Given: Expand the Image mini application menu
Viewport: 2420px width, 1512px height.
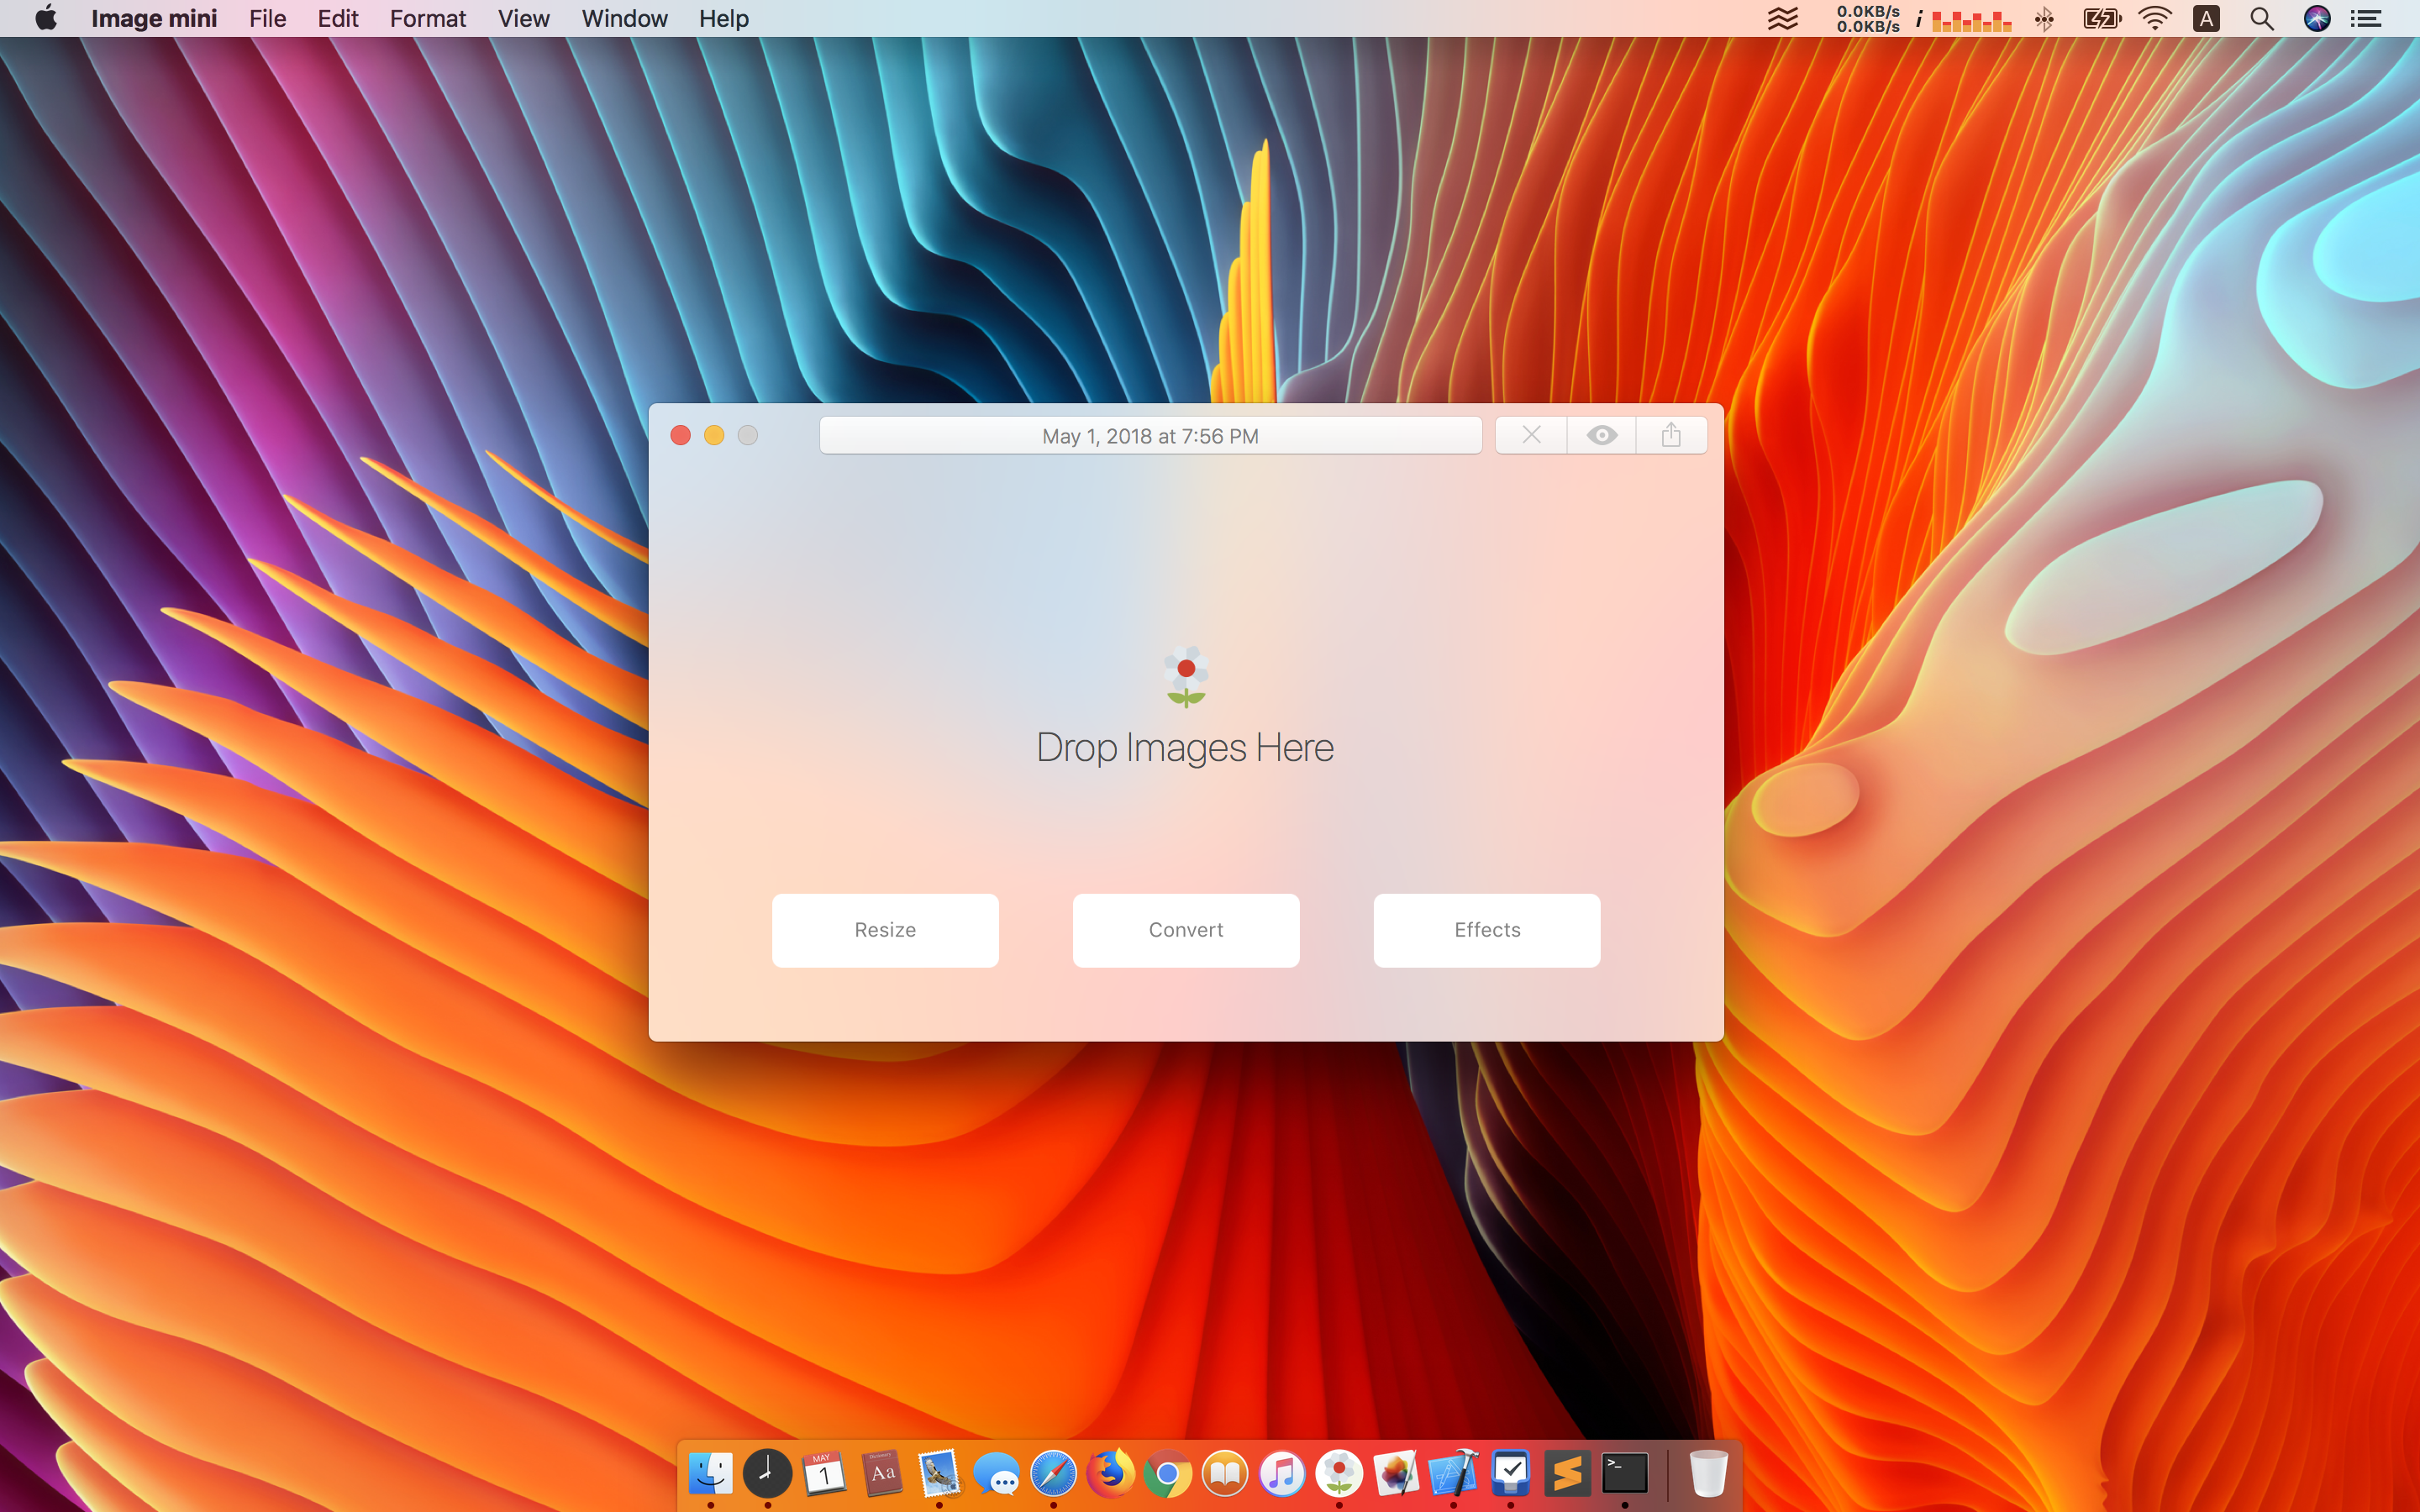Looking at the screenshot, I should 154,18.
